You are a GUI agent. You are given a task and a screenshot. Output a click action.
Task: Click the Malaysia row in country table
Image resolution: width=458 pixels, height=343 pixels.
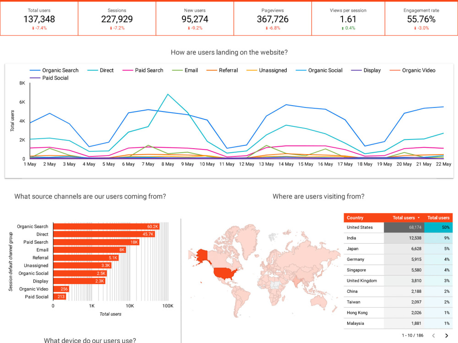(398, 323)
